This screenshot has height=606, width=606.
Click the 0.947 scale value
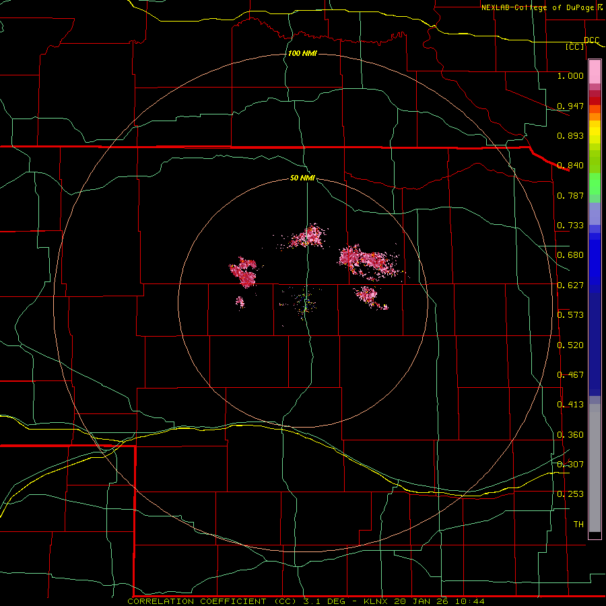pos(570,106)
